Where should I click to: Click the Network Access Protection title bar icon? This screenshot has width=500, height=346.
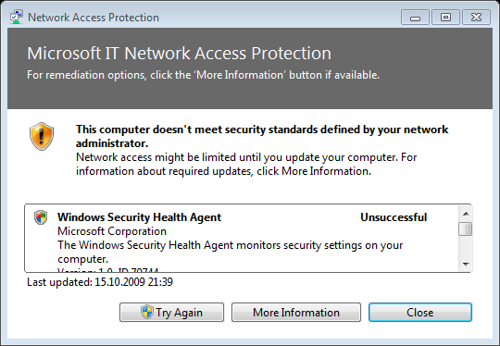pos(16,17)
